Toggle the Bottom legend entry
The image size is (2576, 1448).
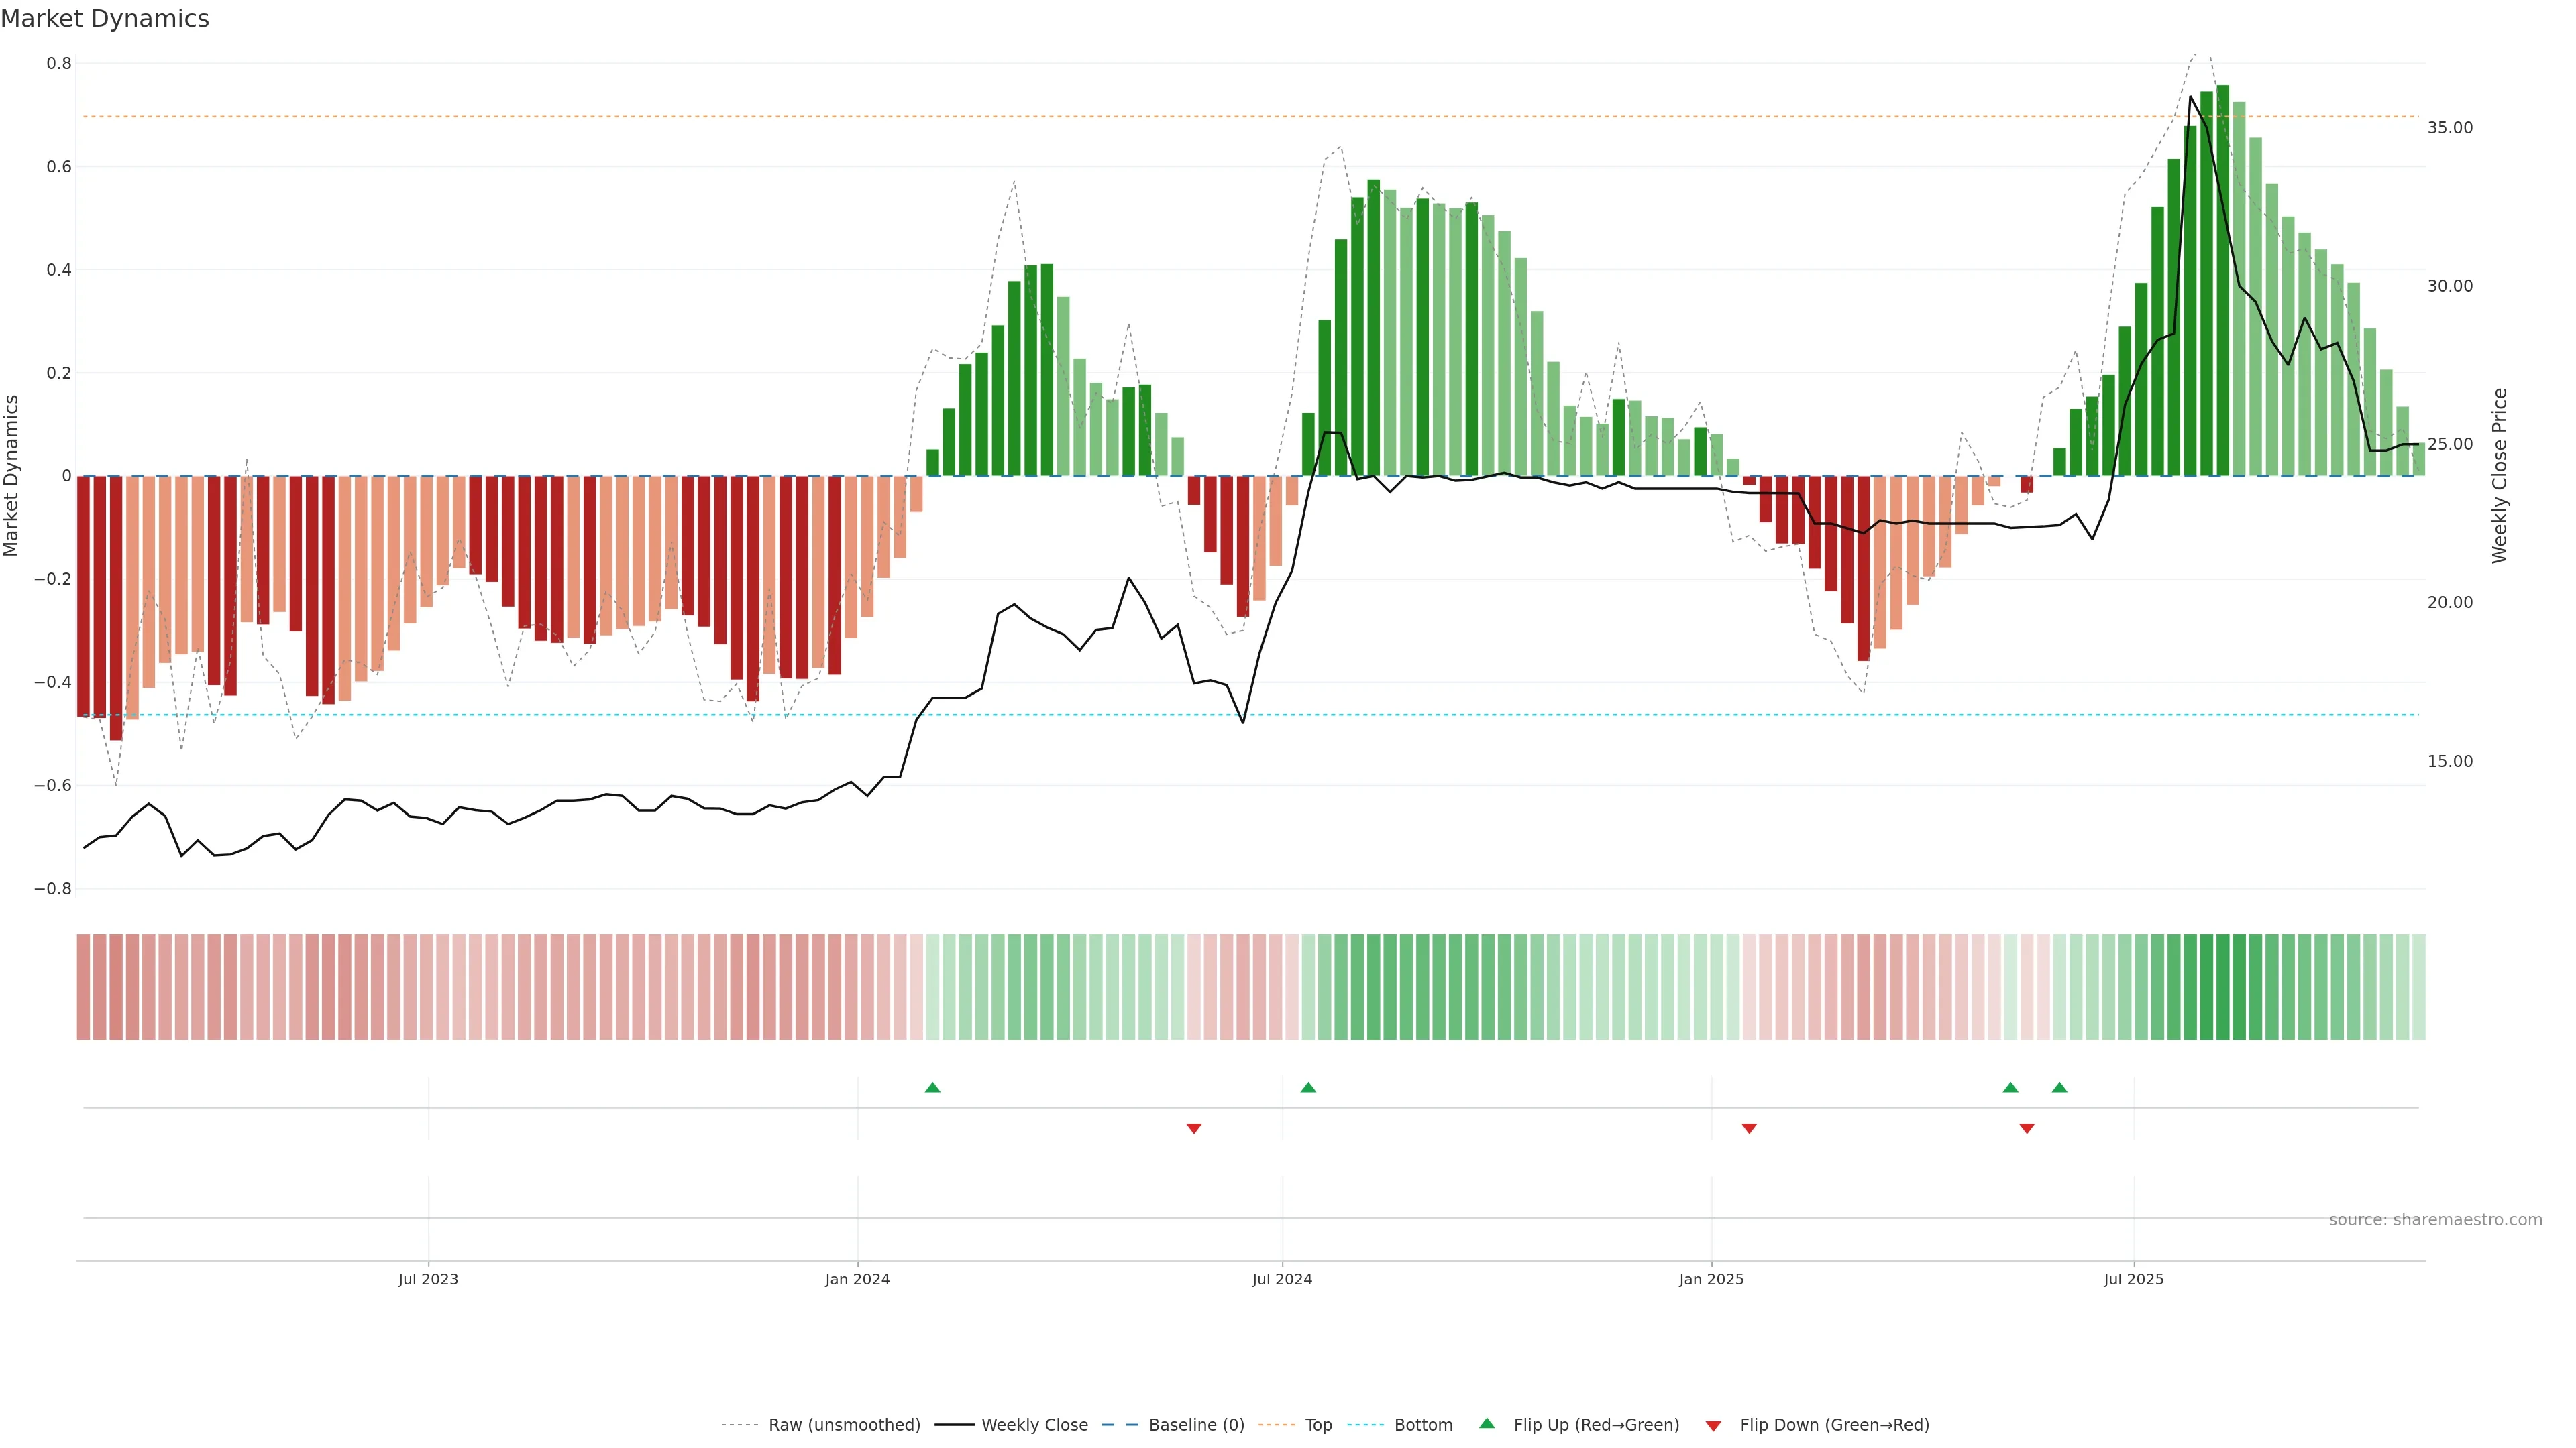1423,1425
